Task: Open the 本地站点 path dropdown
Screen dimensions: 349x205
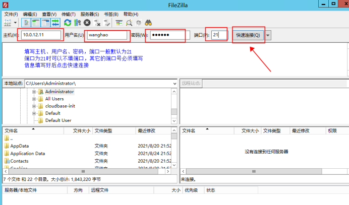Action: click(174, 84)
